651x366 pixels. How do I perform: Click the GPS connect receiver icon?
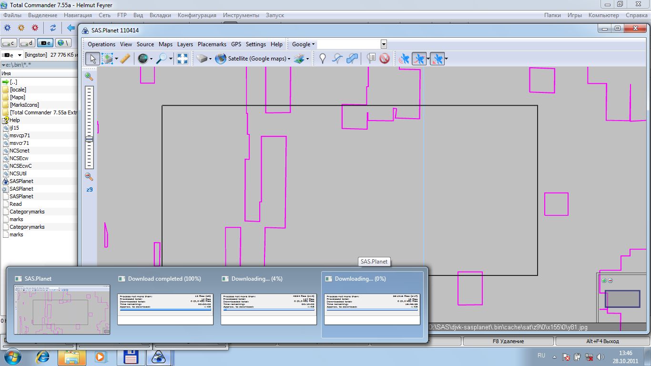coord(404,59)
